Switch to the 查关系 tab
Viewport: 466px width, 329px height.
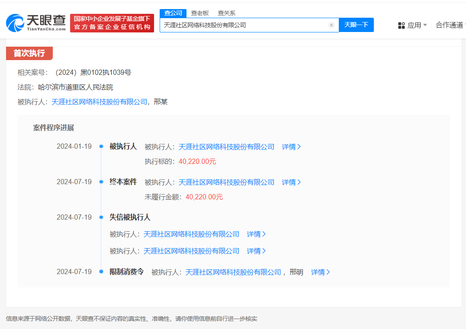click(x=226, y=13)
